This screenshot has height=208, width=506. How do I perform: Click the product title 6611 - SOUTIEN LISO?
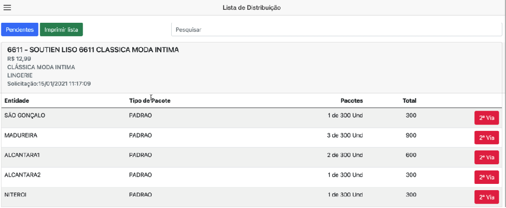93,50
